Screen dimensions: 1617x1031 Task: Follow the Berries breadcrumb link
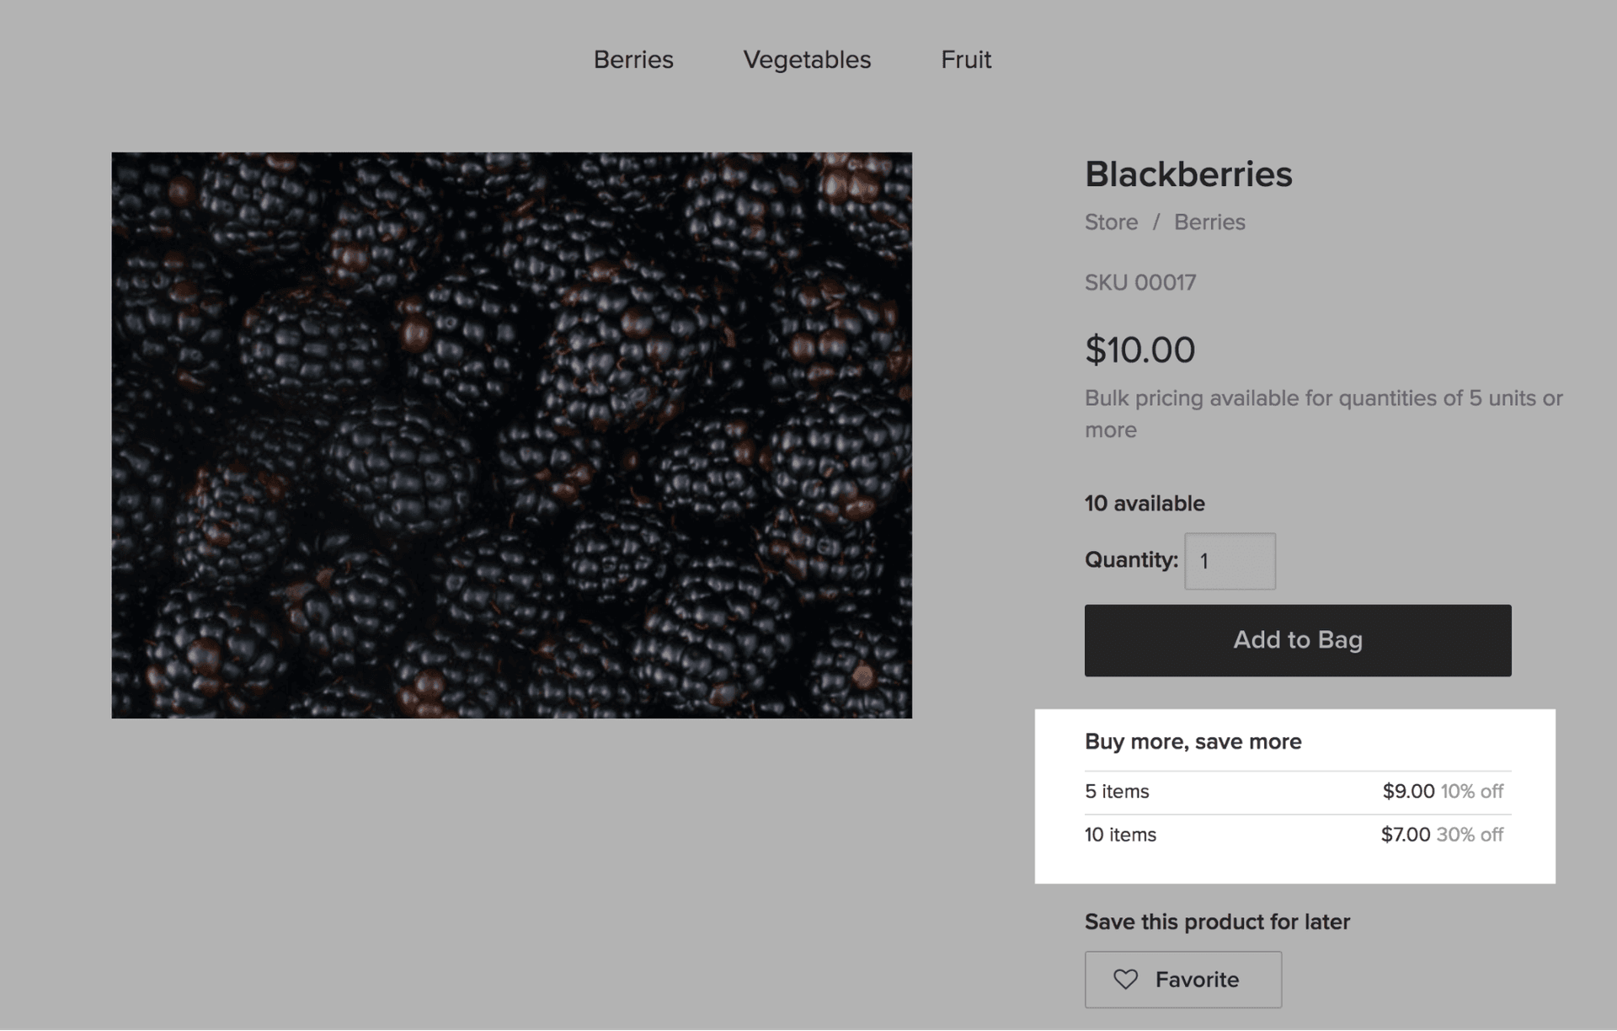click(1209, 222)
